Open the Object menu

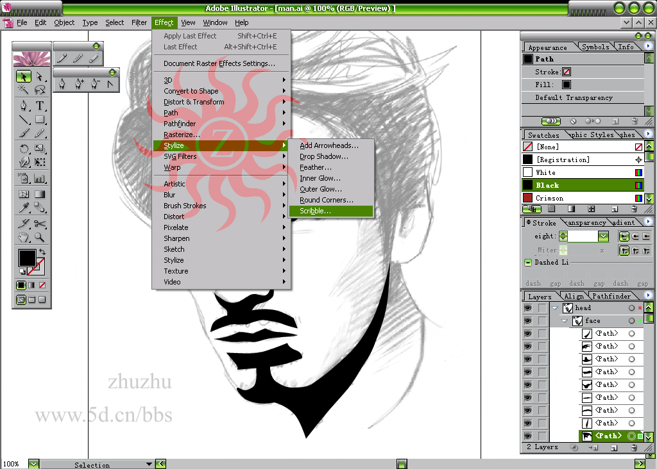[x=64, y=22]
